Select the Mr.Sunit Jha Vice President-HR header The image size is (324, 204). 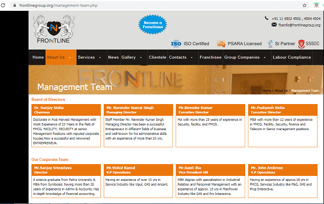[211, 170]
